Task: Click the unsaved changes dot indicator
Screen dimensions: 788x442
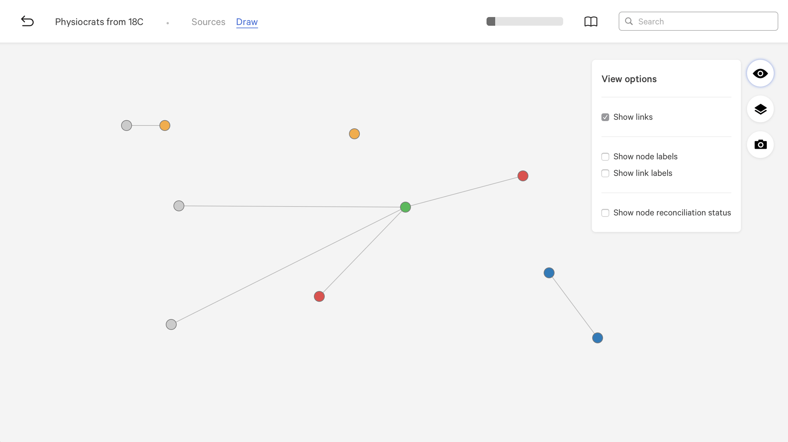Action: coord(167,22)
